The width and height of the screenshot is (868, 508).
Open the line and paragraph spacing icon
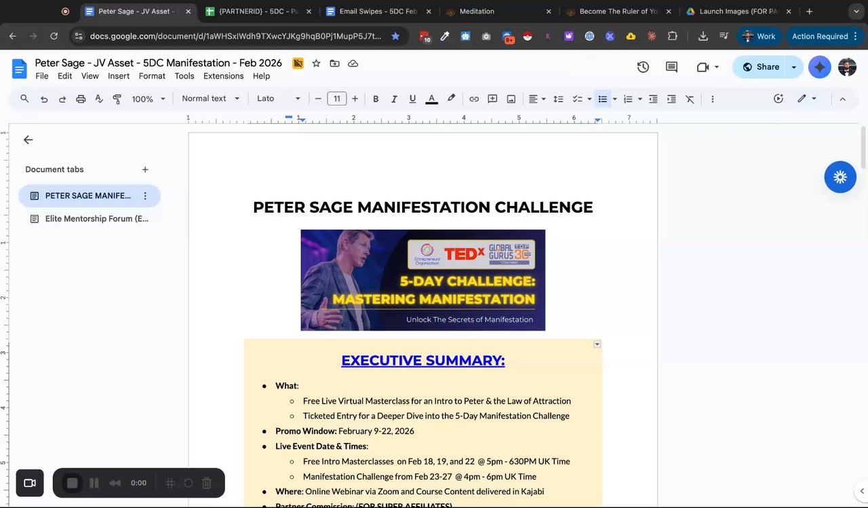[x=558, y=99]
